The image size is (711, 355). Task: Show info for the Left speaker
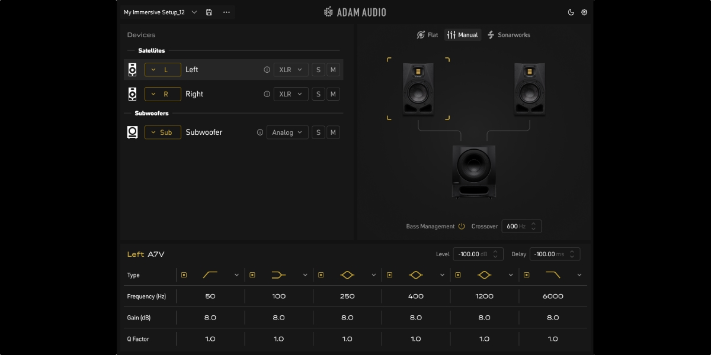tap(267, 70)
